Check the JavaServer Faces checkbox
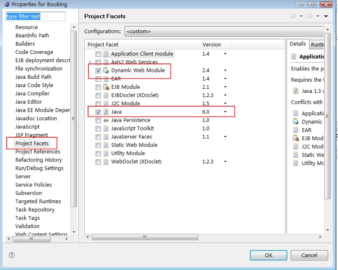 click(x=98, y=137)
